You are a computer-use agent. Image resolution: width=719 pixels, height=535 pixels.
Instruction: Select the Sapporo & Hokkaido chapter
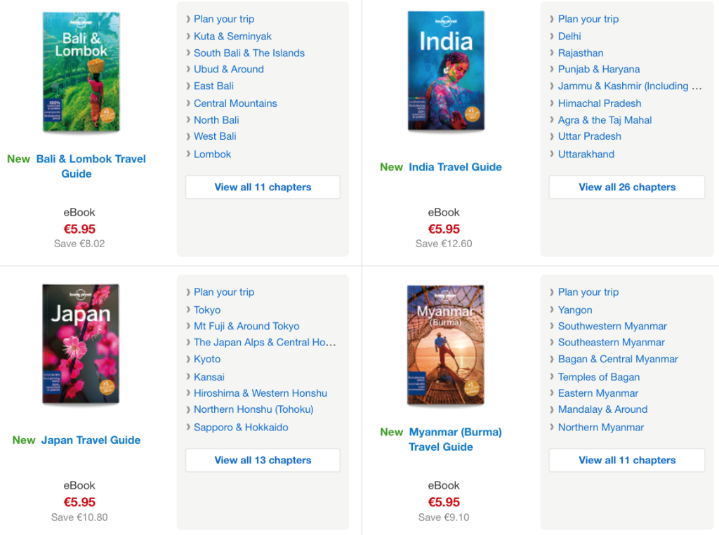pyautogui.click(x=241, y=428)
